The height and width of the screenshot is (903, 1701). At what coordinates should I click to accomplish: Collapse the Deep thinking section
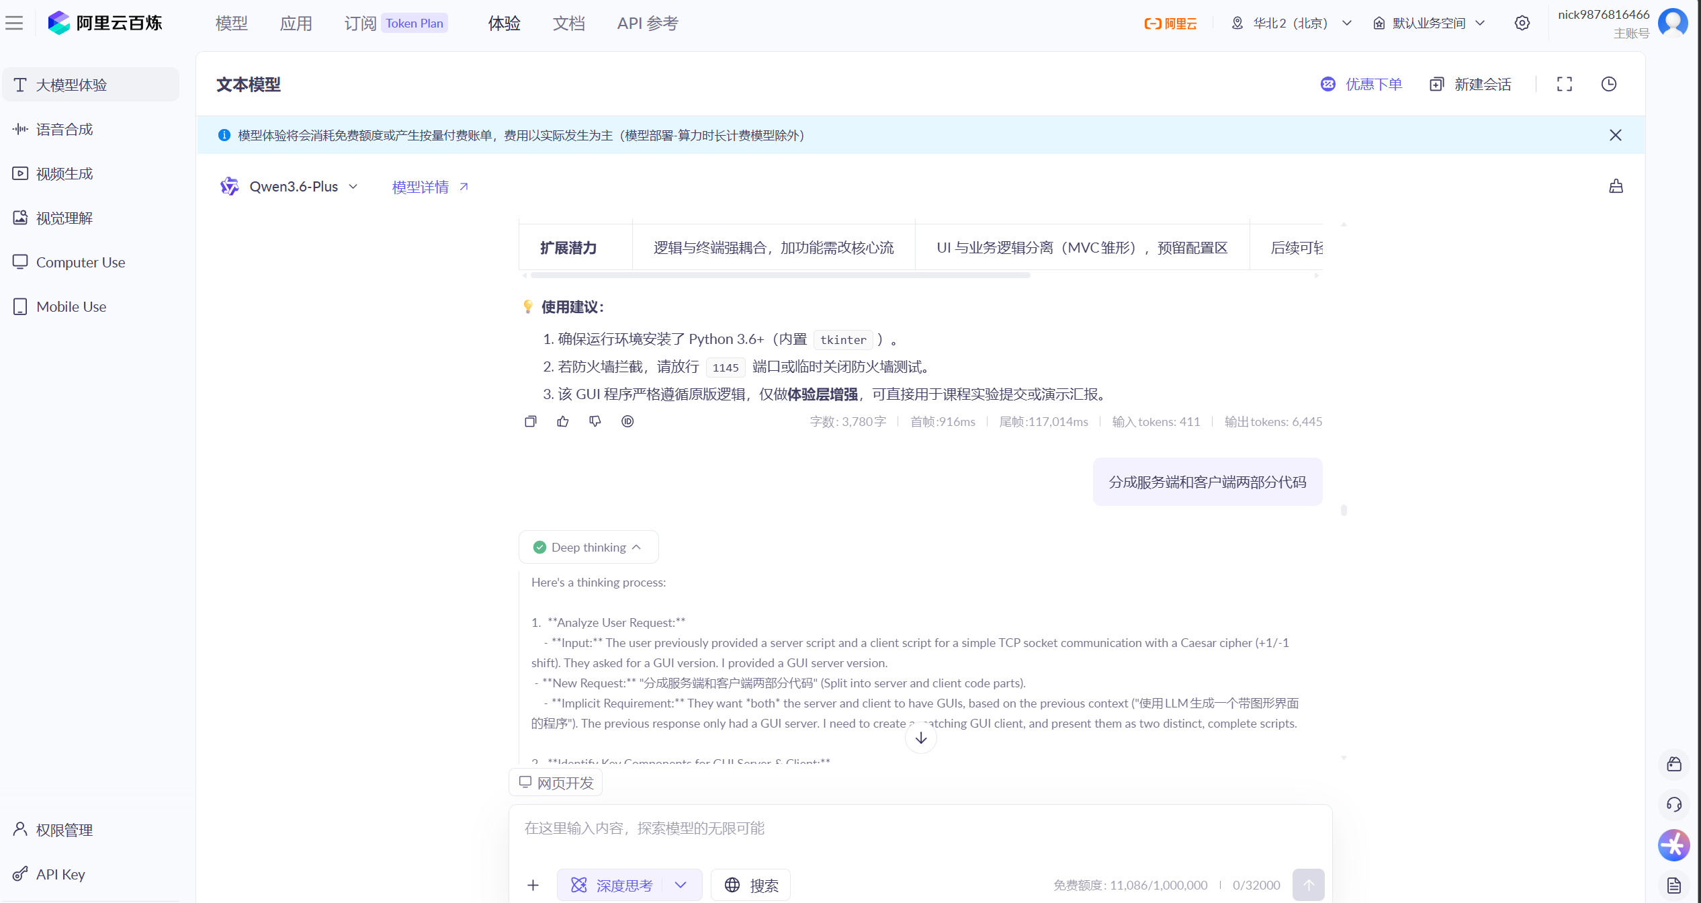588,547
